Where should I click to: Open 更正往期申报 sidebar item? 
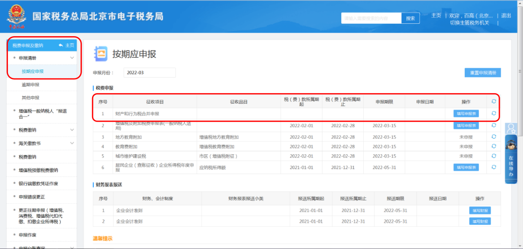[42, 216]
